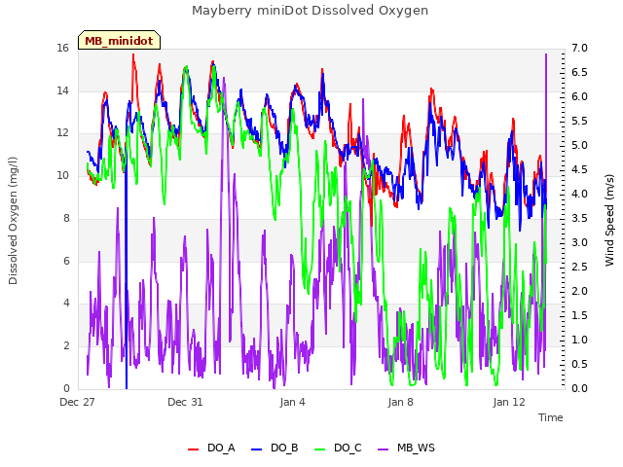This screenshot has width=623, height=467.
Task: Click the Jan 4 date tick label
Action: (x=292, y=402)
